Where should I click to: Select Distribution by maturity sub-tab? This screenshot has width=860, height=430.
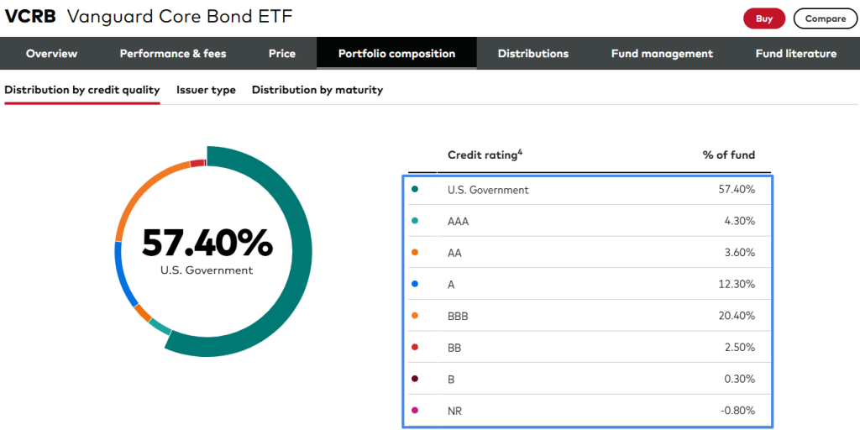(317, 90)
